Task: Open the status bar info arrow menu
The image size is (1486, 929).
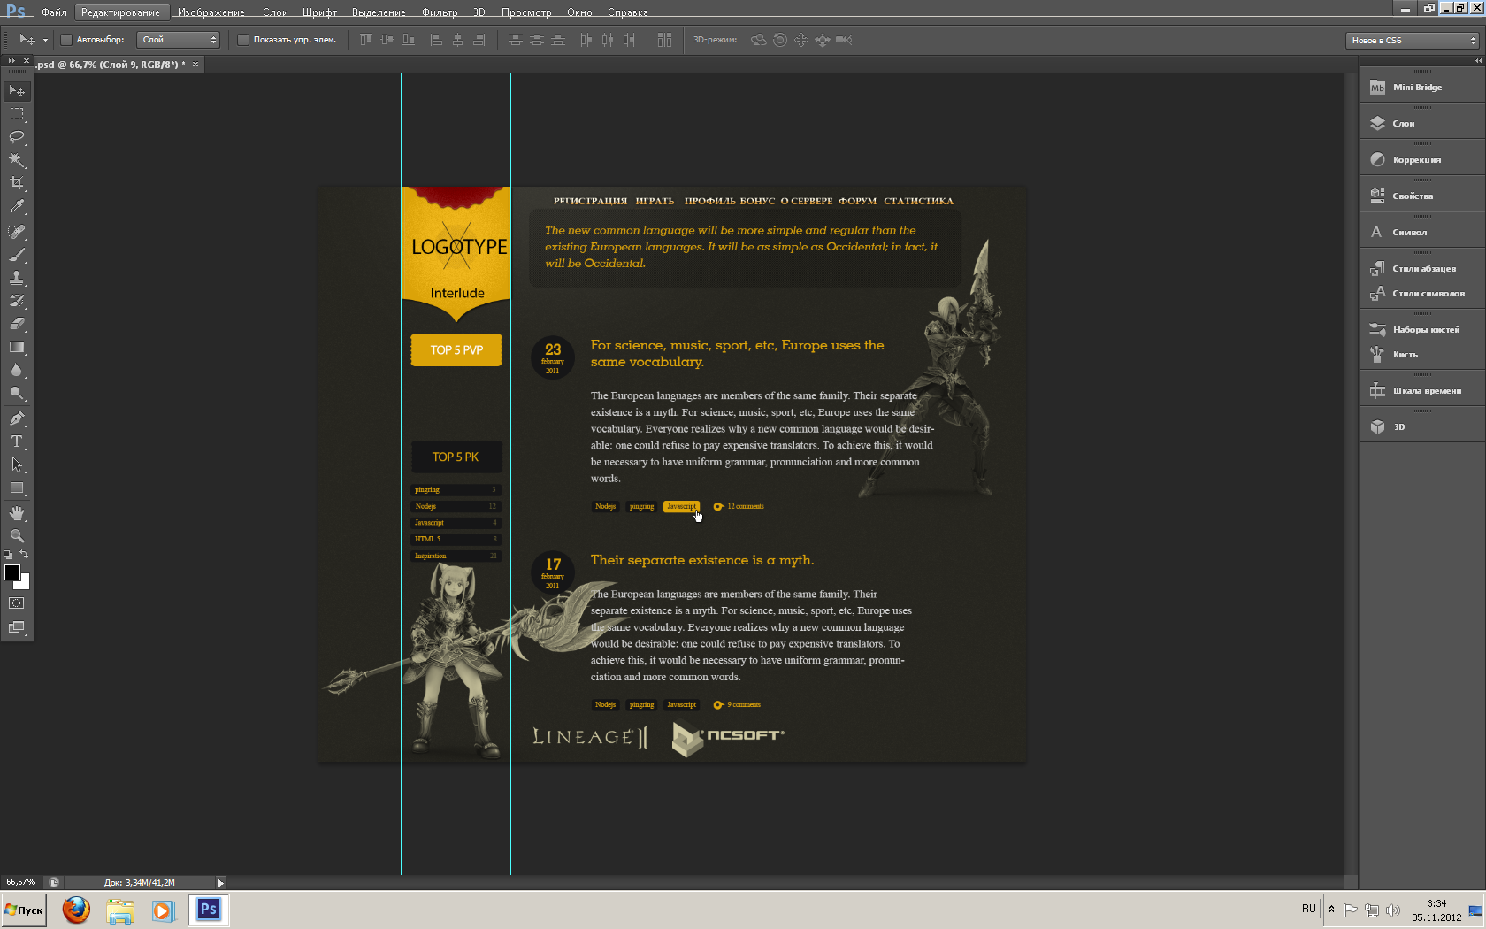Action: pyautogui.click(x=221, y=882)
